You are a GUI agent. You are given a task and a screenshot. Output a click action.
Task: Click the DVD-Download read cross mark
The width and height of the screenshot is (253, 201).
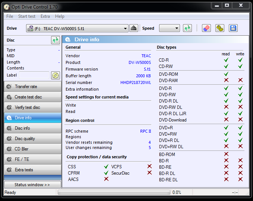[x=226, y=120]
